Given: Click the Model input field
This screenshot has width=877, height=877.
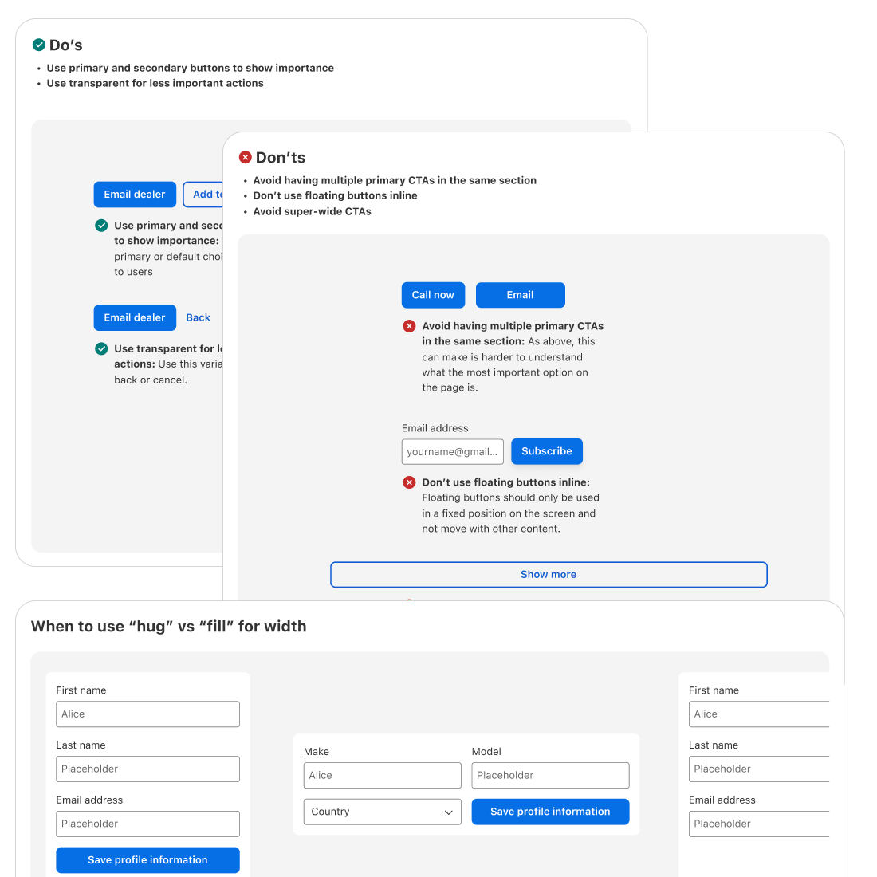Looking at the screenshot, I should [x=550, y=775].
